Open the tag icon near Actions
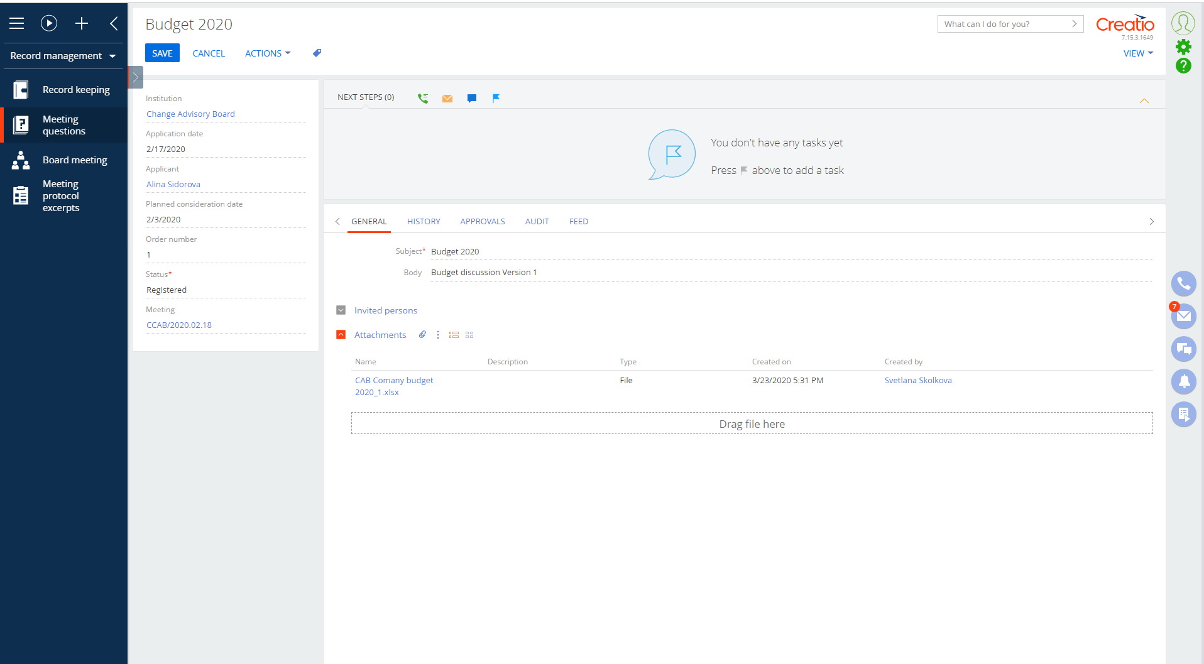This screenshot has height=664, width=1204. pos(317,53)
